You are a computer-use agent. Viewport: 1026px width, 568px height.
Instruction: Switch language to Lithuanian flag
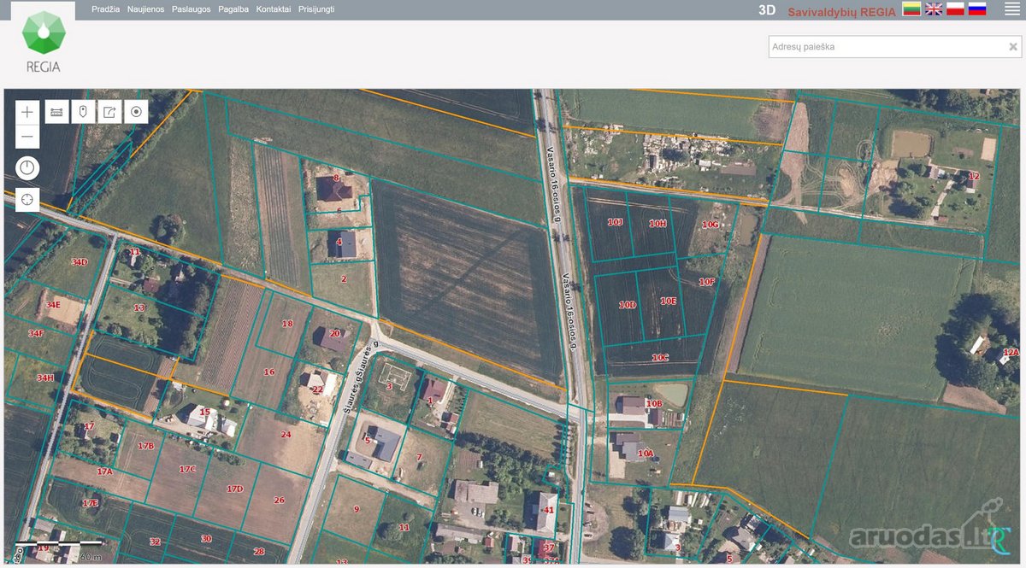(x=911, y=9)
